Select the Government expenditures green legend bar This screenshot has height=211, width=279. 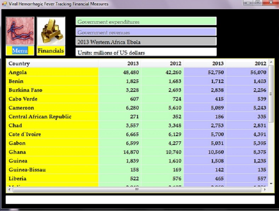[x=146, y=22]
